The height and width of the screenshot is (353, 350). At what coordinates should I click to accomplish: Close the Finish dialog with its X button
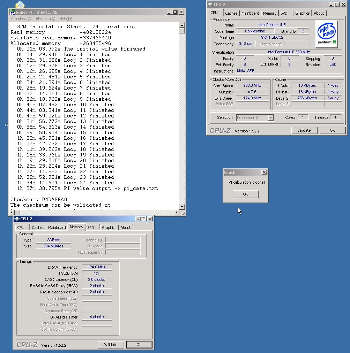click(x=264, y=172)
